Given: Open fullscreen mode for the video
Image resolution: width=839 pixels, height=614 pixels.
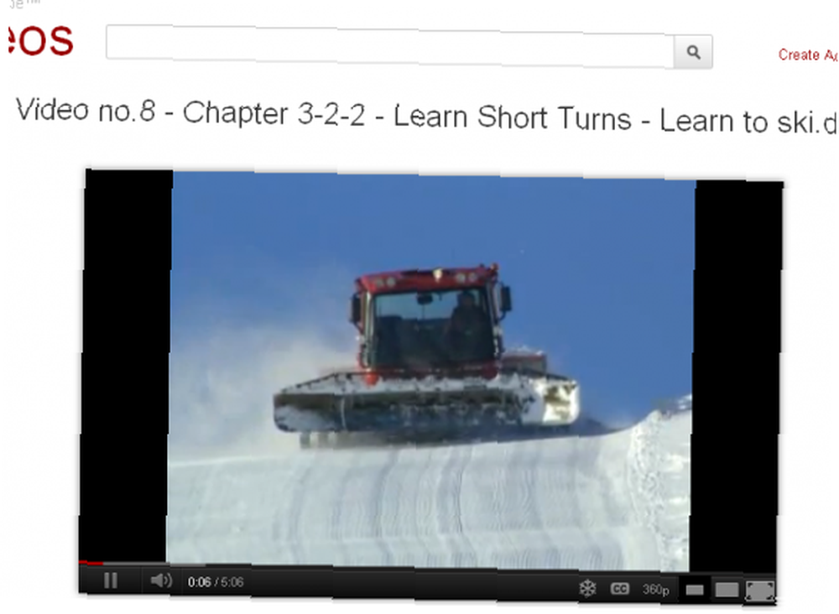Looking at the screenshot, I should (x=760, y=591).
